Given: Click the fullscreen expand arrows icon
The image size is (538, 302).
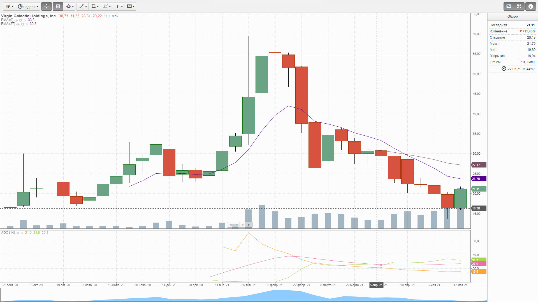Looking at the screenshot, I should pos(519,6).
